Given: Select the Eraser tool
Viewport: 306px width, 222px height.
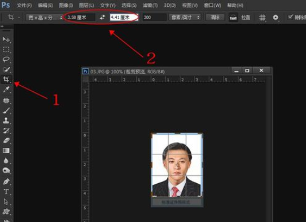Looking at the screenshot, I should (x=6, y=140).
